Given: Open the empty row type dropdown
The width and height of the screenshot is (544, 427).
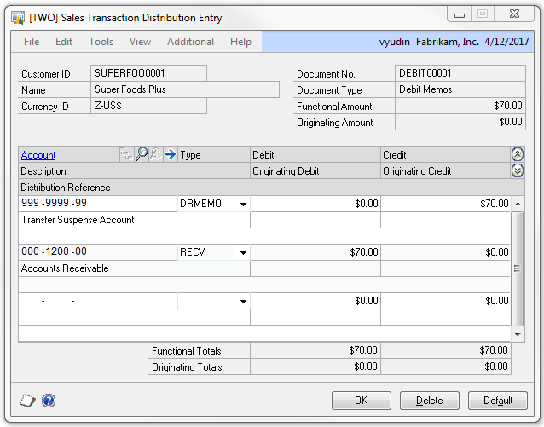Looking at the screenshot, I should [244, 302].
